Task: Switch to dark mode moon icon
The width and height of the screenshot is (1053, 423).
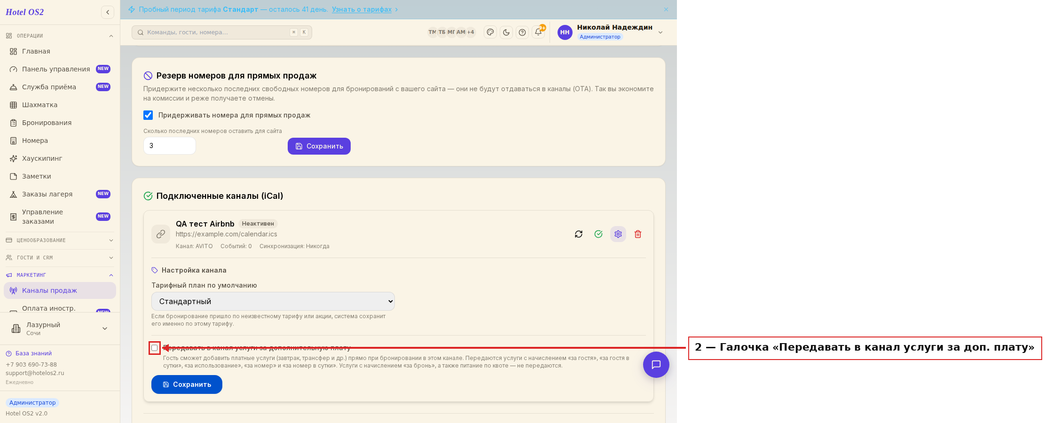Action: tap(506, 32)
